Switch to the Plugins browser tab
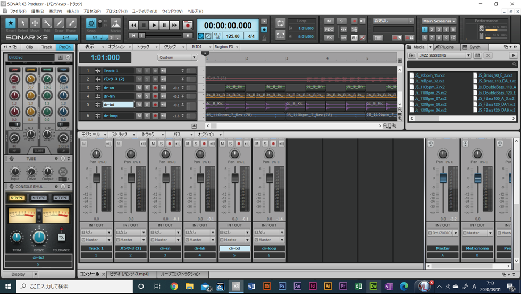This screenshot has height=294, width=521. pyautogui.click(x=446, y=47)
